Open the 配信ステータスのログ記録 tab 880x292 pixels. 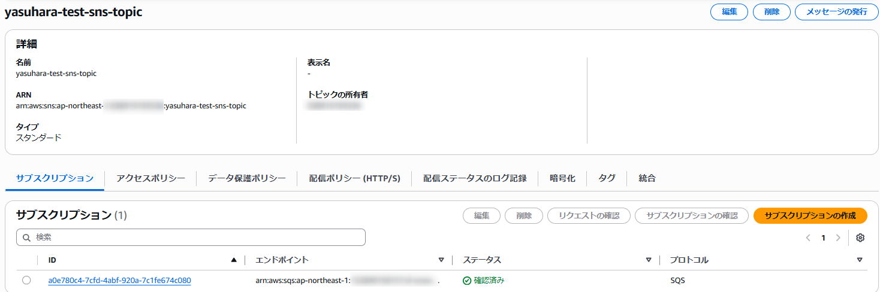[x=475, y=178]
